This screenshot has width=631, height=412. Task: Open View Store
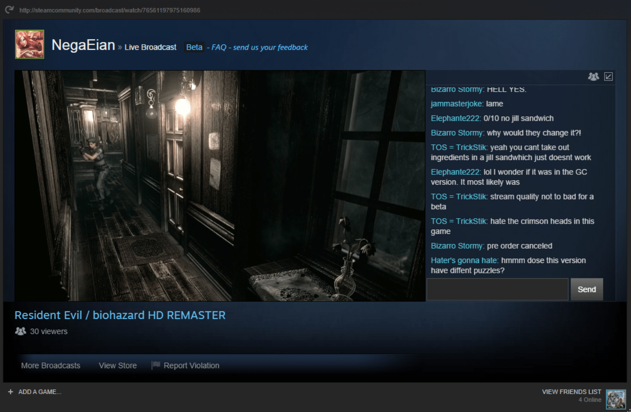(117, 365)
